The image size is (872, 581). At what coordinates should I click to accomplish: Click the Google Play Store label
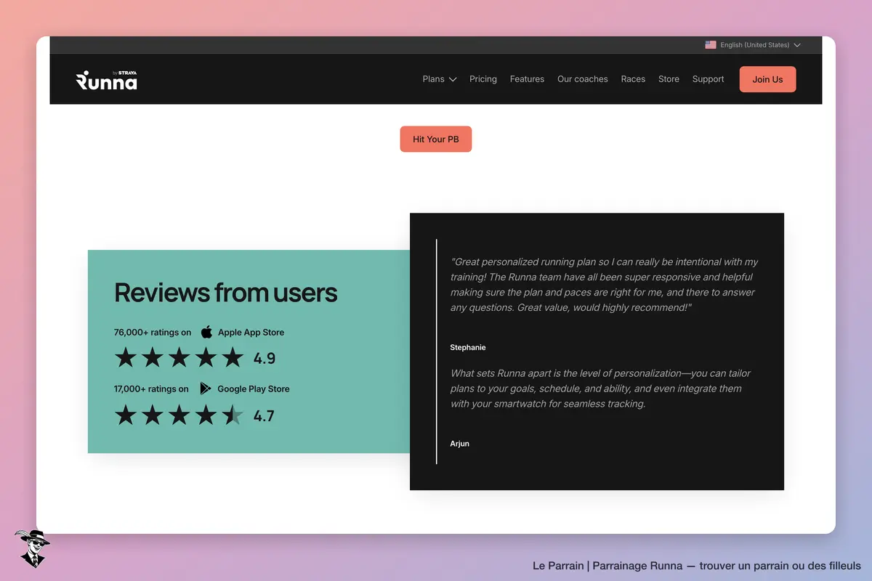coord(254,389)
